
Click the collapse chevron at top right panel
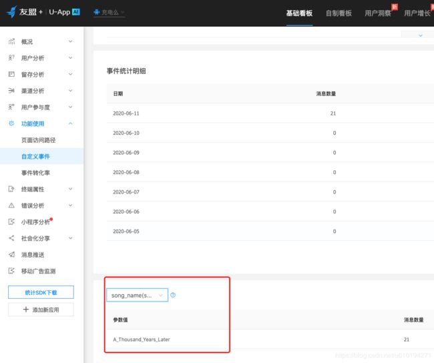point(421,35)
